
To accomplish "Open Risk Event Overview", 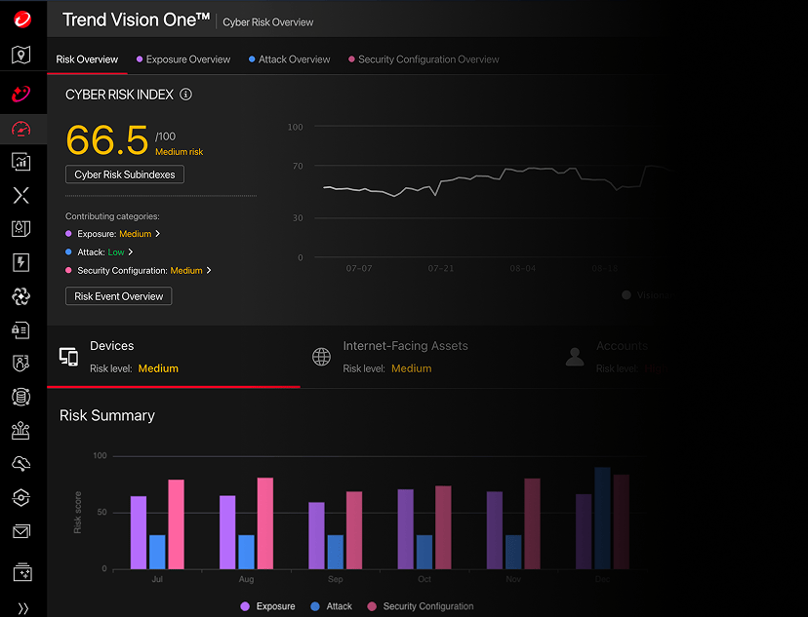I will pyautogui.click(x=118, y=295).
